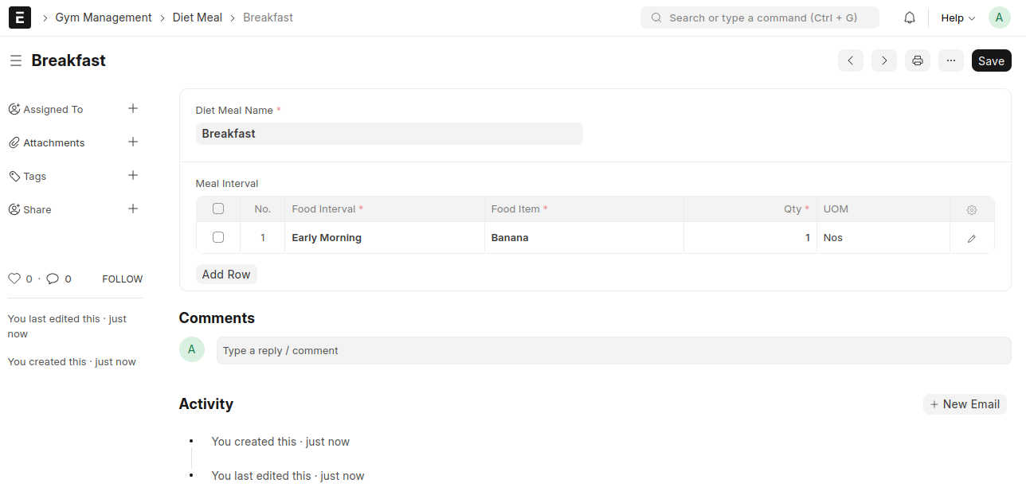The image size is (1026, 495).
Task: Add a tag using the plus icon
Action: [x=133, y=176]
